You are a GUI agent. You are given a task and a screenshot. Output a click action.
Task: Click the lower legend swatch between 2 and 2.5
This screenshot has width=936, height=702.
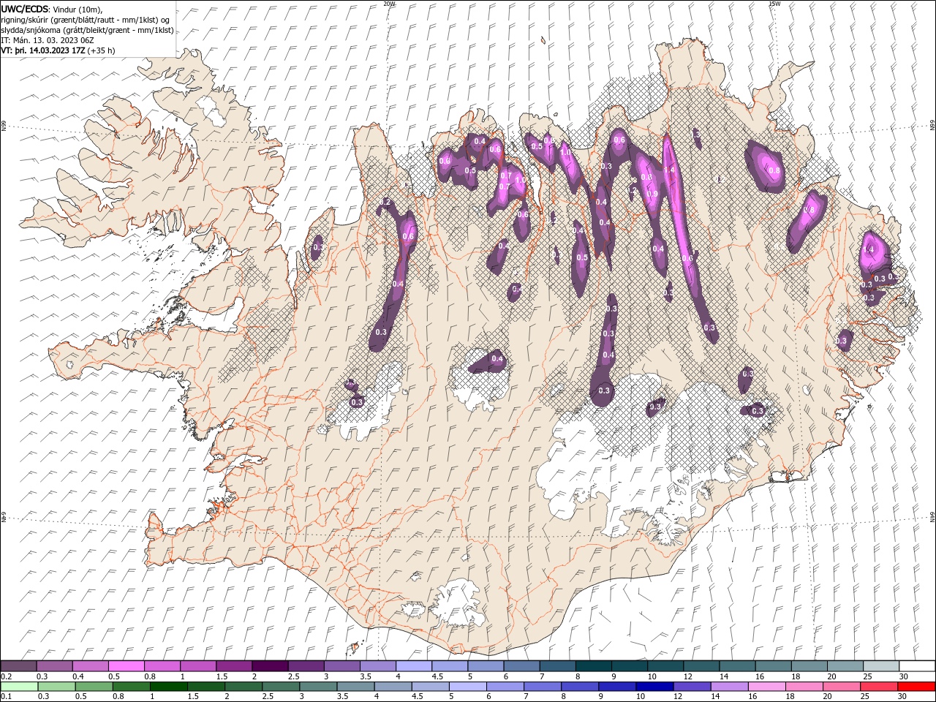(244, 687)
